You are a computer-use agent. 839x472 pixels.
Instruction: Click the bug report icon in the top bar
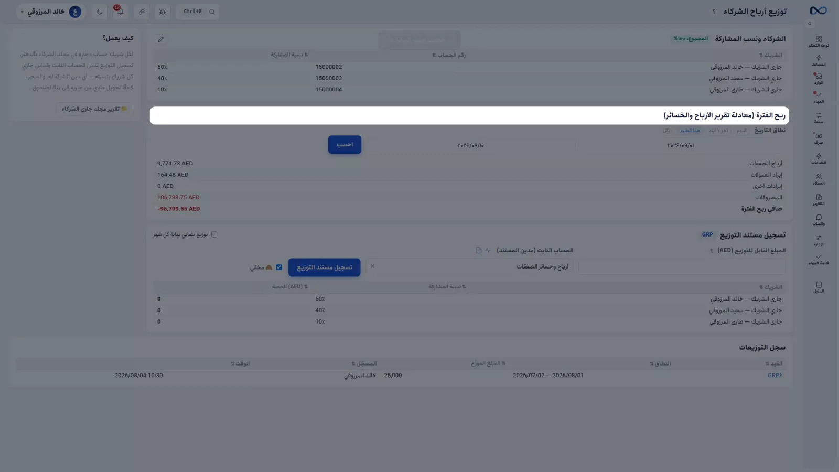pos(163,12)
